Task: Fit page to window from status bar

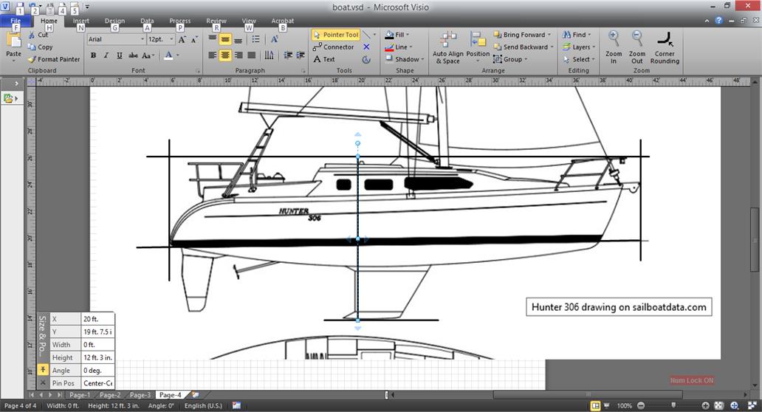Action: (x=718, y=405)
